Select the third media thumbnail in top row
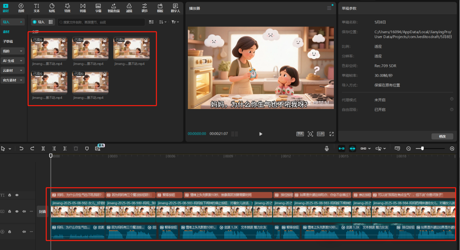The height and width of the screenshot is (250, 460). (132, 49)
